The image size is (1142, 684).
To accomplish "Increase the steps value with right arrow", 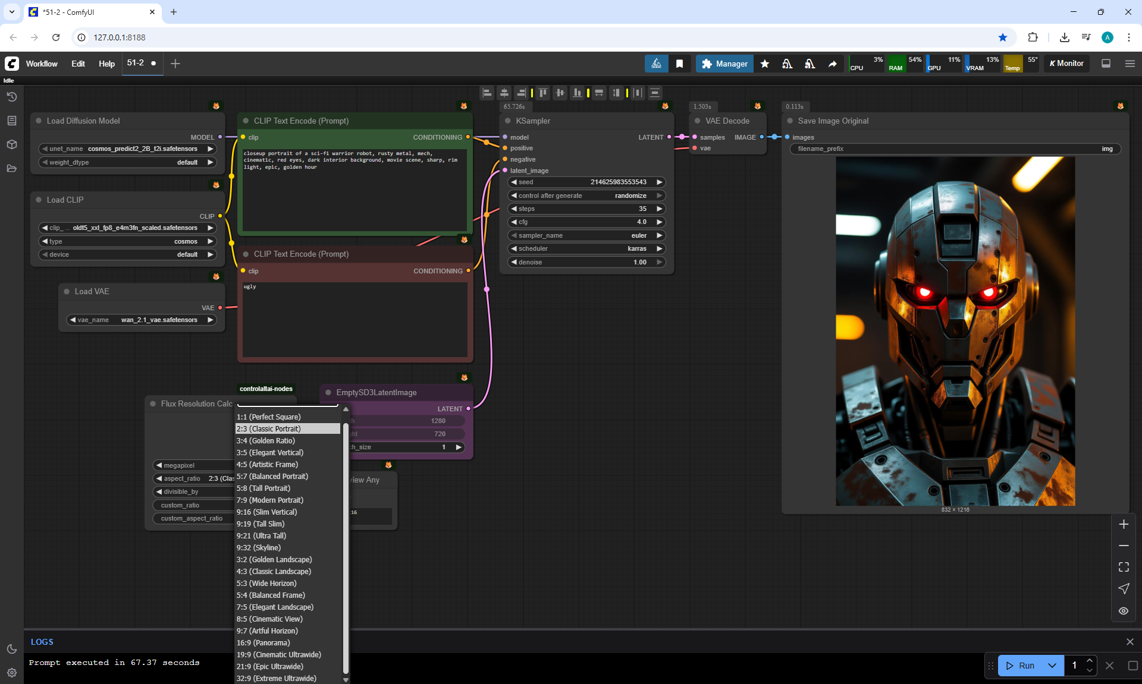I will tap(659, 209).
